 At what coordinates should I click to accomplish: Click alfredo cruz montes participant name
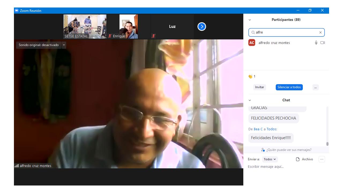[274, 43]
